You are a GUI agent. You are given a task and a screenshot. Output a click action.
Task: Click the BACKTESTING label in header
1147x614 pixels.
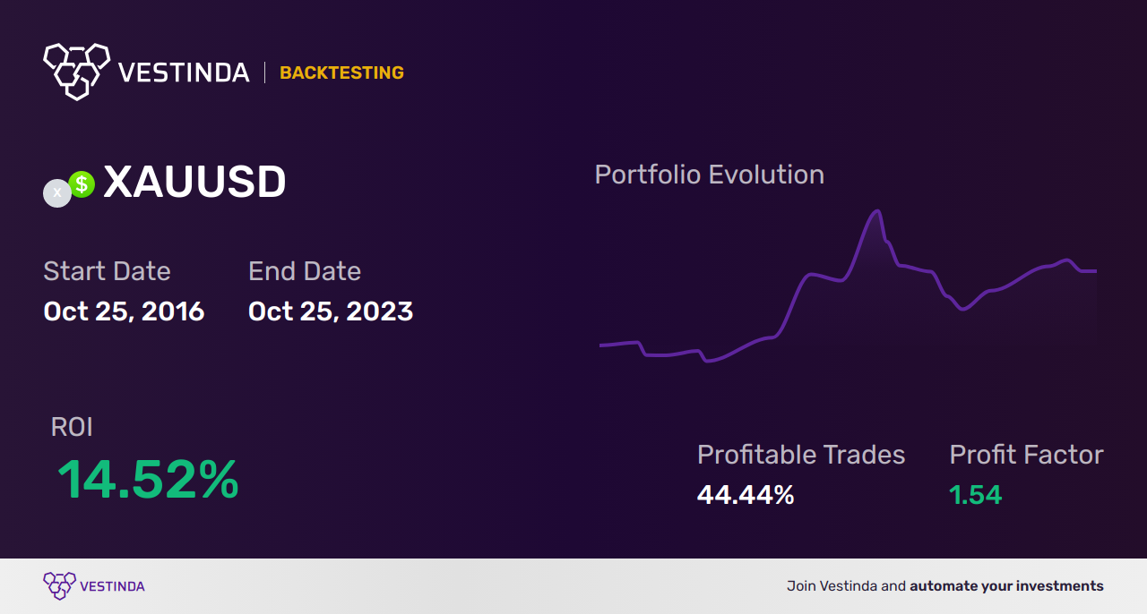coord(341,72)
